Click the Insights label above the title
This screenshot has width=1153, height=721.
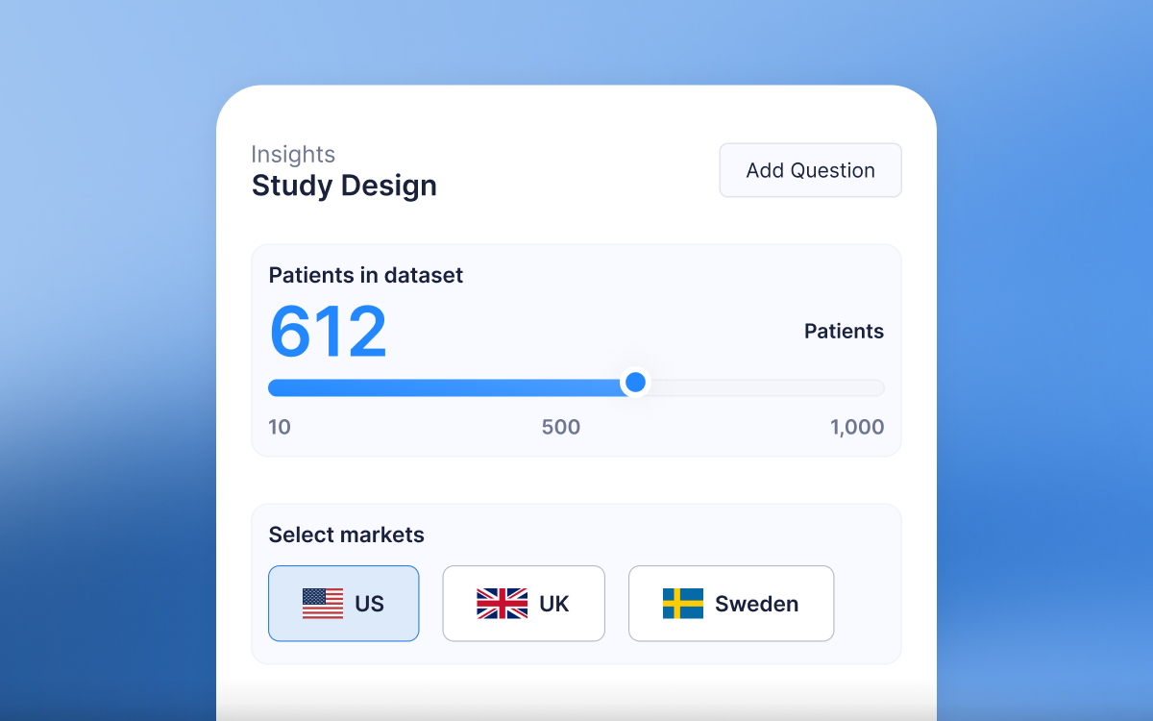293,154
